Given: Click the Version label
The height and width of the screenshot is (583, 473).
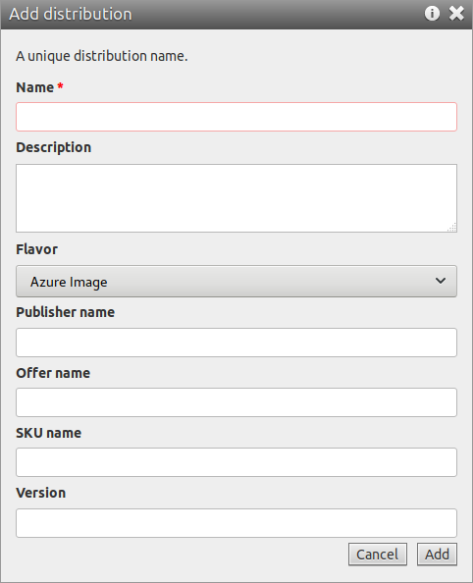Looking at the screenshot, I should click(41, 493).
